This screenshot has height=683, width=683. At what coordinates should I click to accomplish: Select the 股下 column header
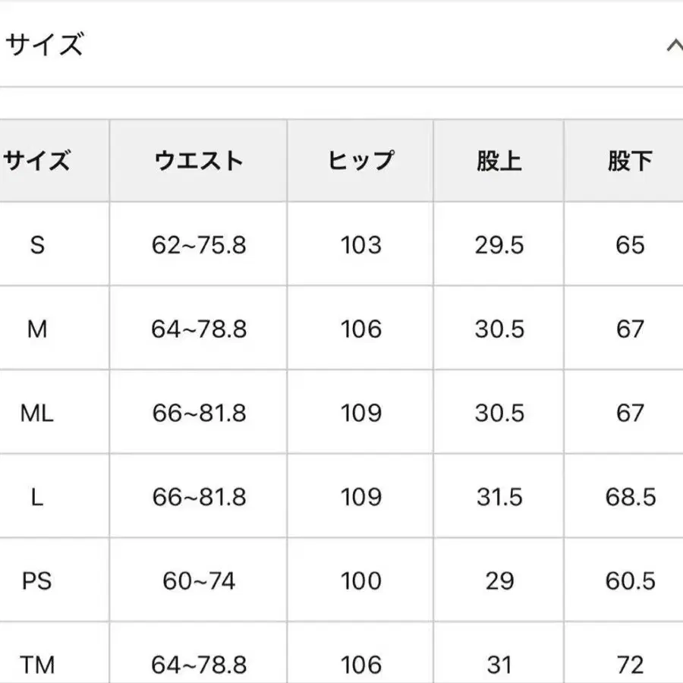(x=631, y=160)
